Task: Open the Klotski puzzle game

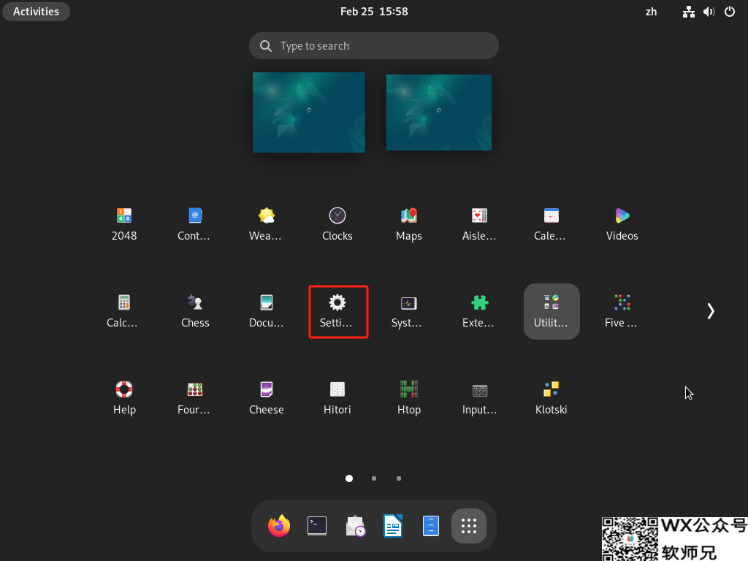Action: (551, 397)
